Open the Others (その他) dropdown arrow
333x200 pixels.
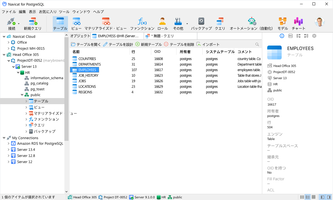click(x=187, y=24)
